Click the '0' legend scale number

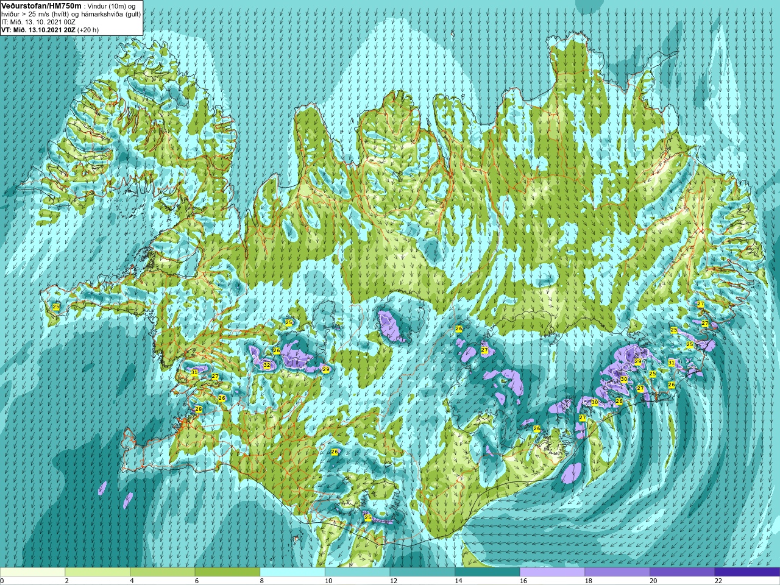coord(2,581)
